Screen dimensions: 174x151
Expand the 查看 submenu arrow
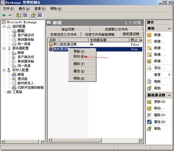click(x=169, y=75)
